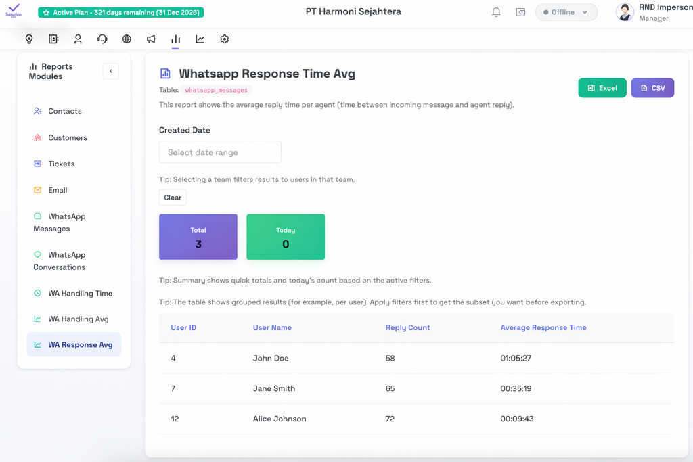Click the purple Total summary card
The height and width of the screenshot is (462, 693).
click(198, 237)
